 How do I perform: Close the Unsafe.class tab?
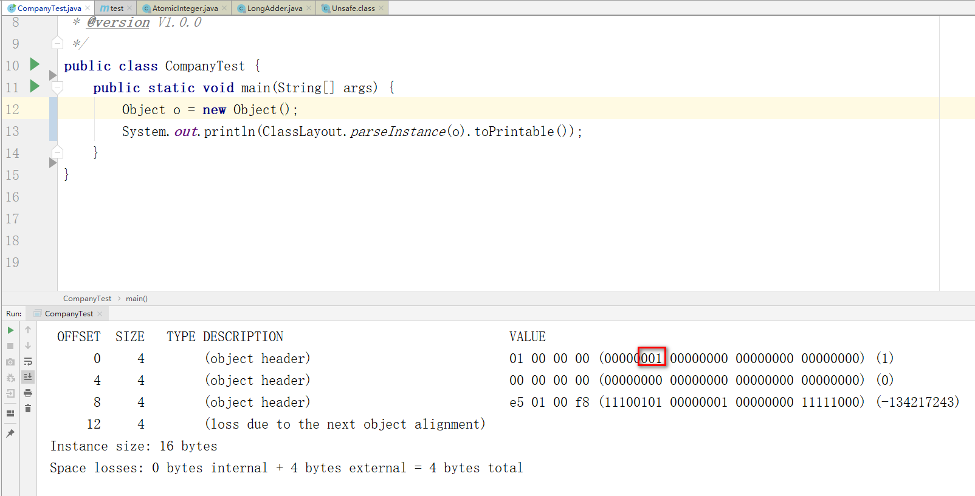(x=381, y=8)
